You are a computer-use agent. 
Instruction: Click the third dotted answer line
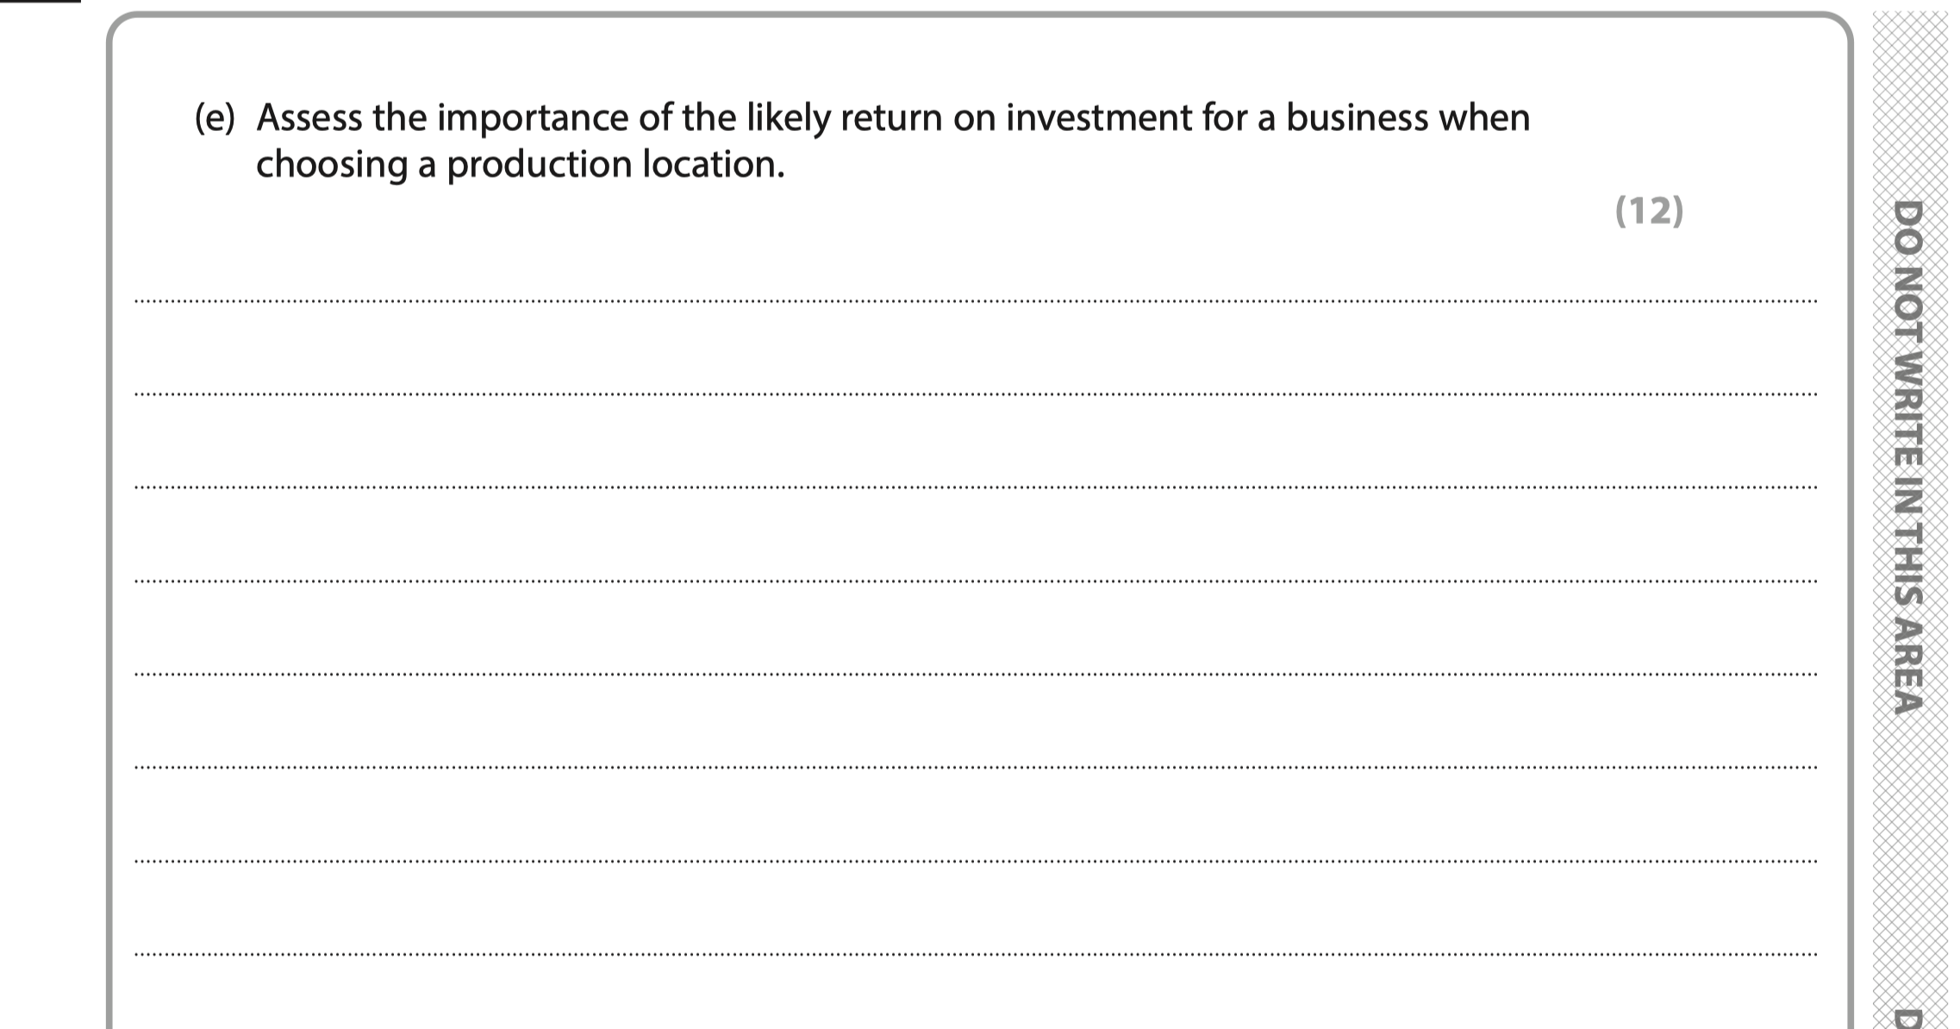tap(974, 487)
